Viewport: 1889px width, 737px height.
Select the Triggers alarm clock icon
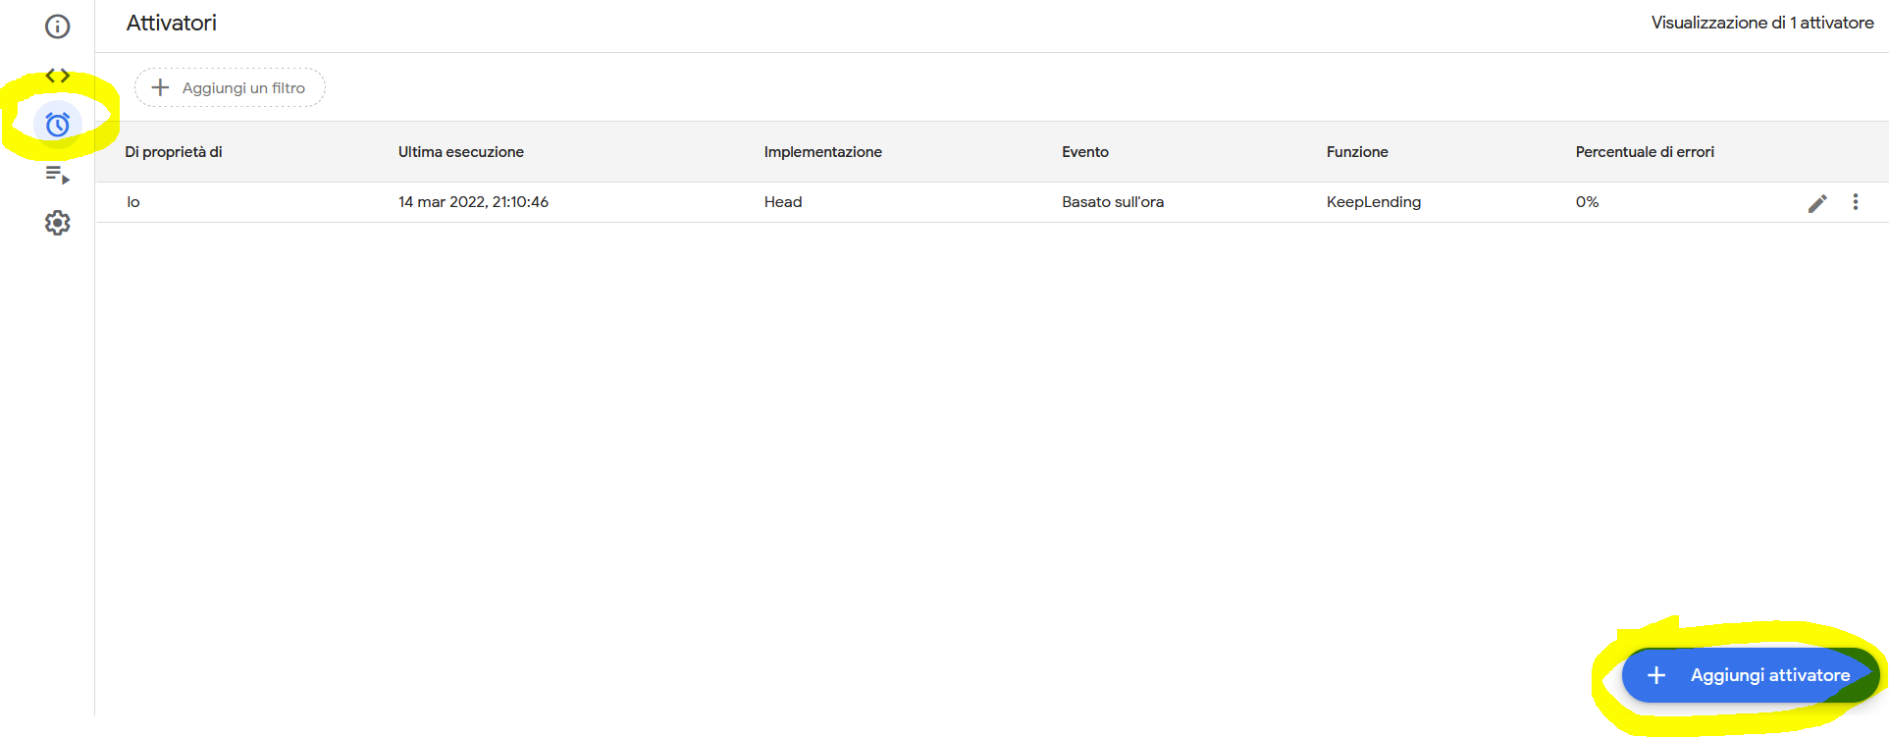(58, 125)
